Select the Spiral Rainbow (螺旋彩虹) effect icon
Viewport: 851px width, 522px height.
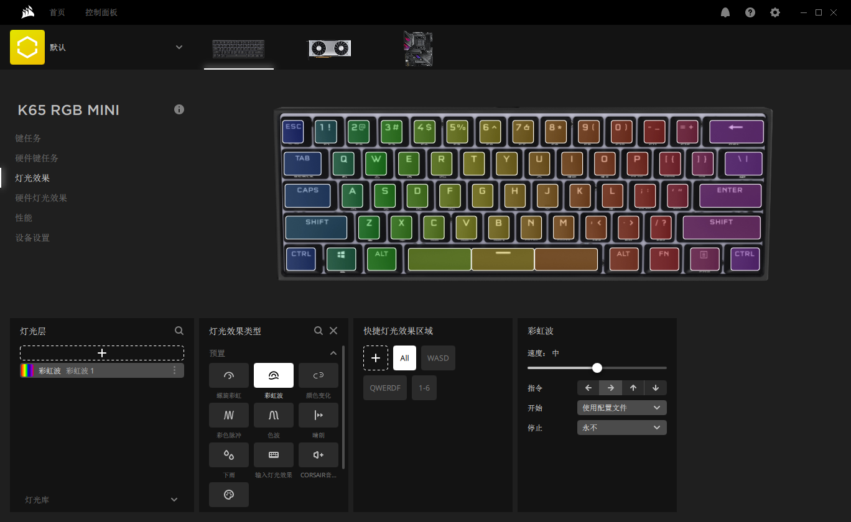click(x=229, y=375)
